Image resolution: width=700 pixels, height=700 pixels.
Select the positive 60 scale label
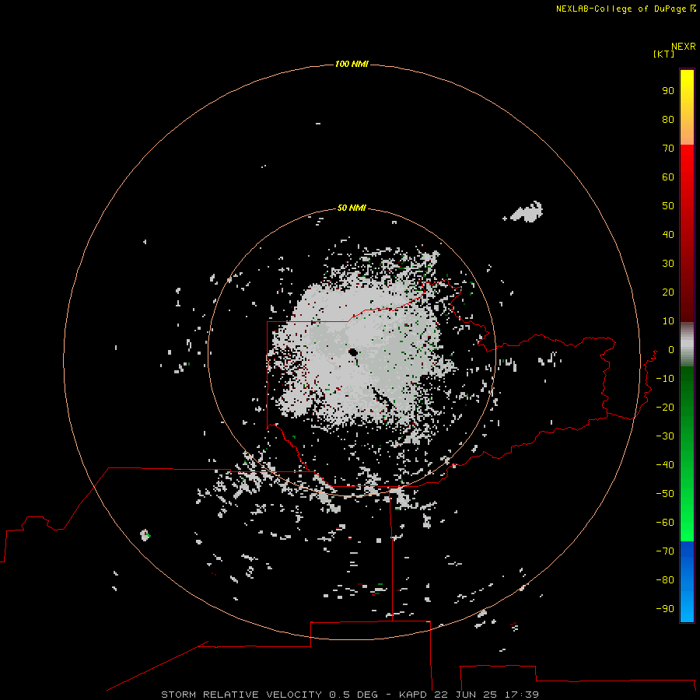[x=668, y=177]
